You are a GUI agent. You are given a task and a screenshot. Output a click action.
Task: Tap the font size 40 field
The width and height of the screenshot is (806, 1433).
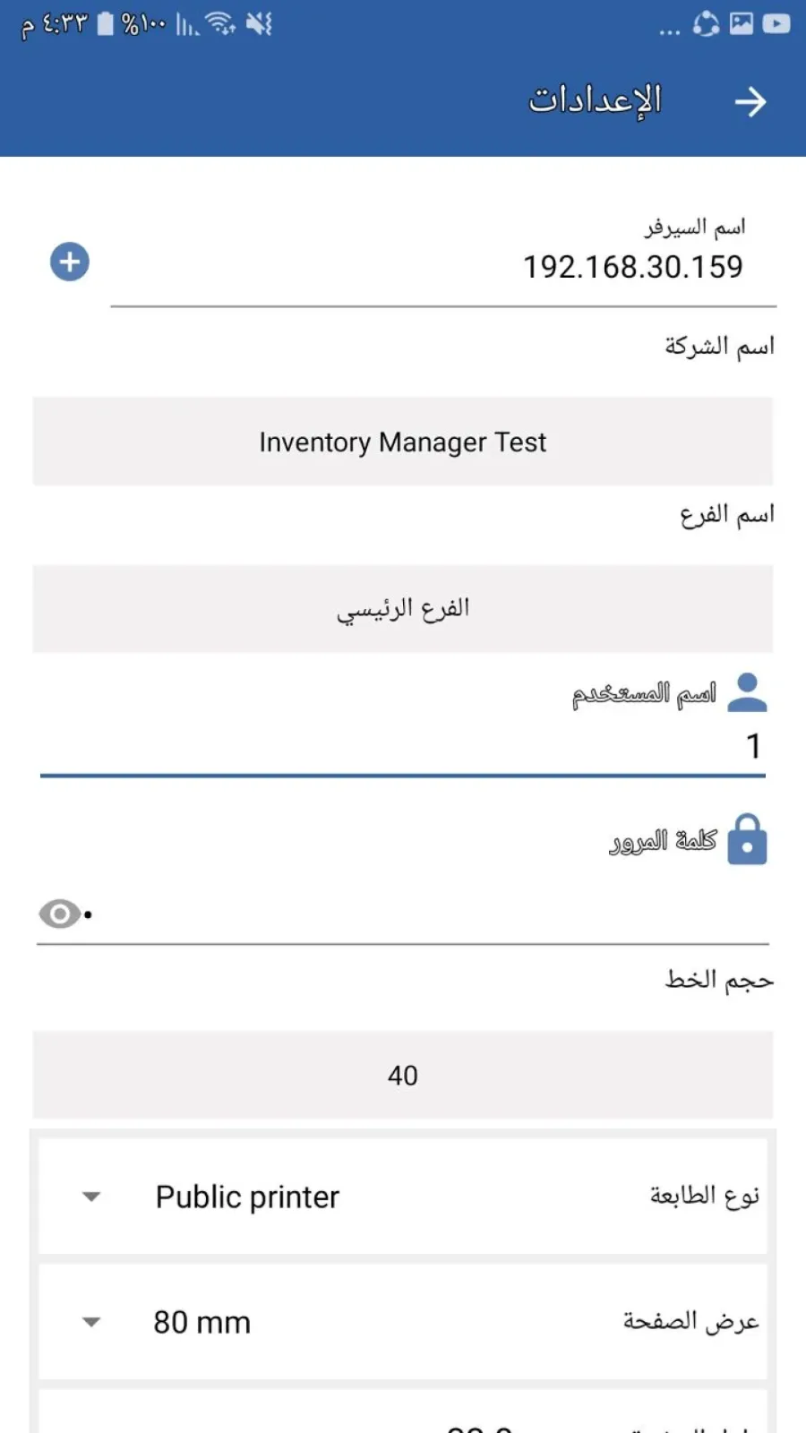[403, 1075]
